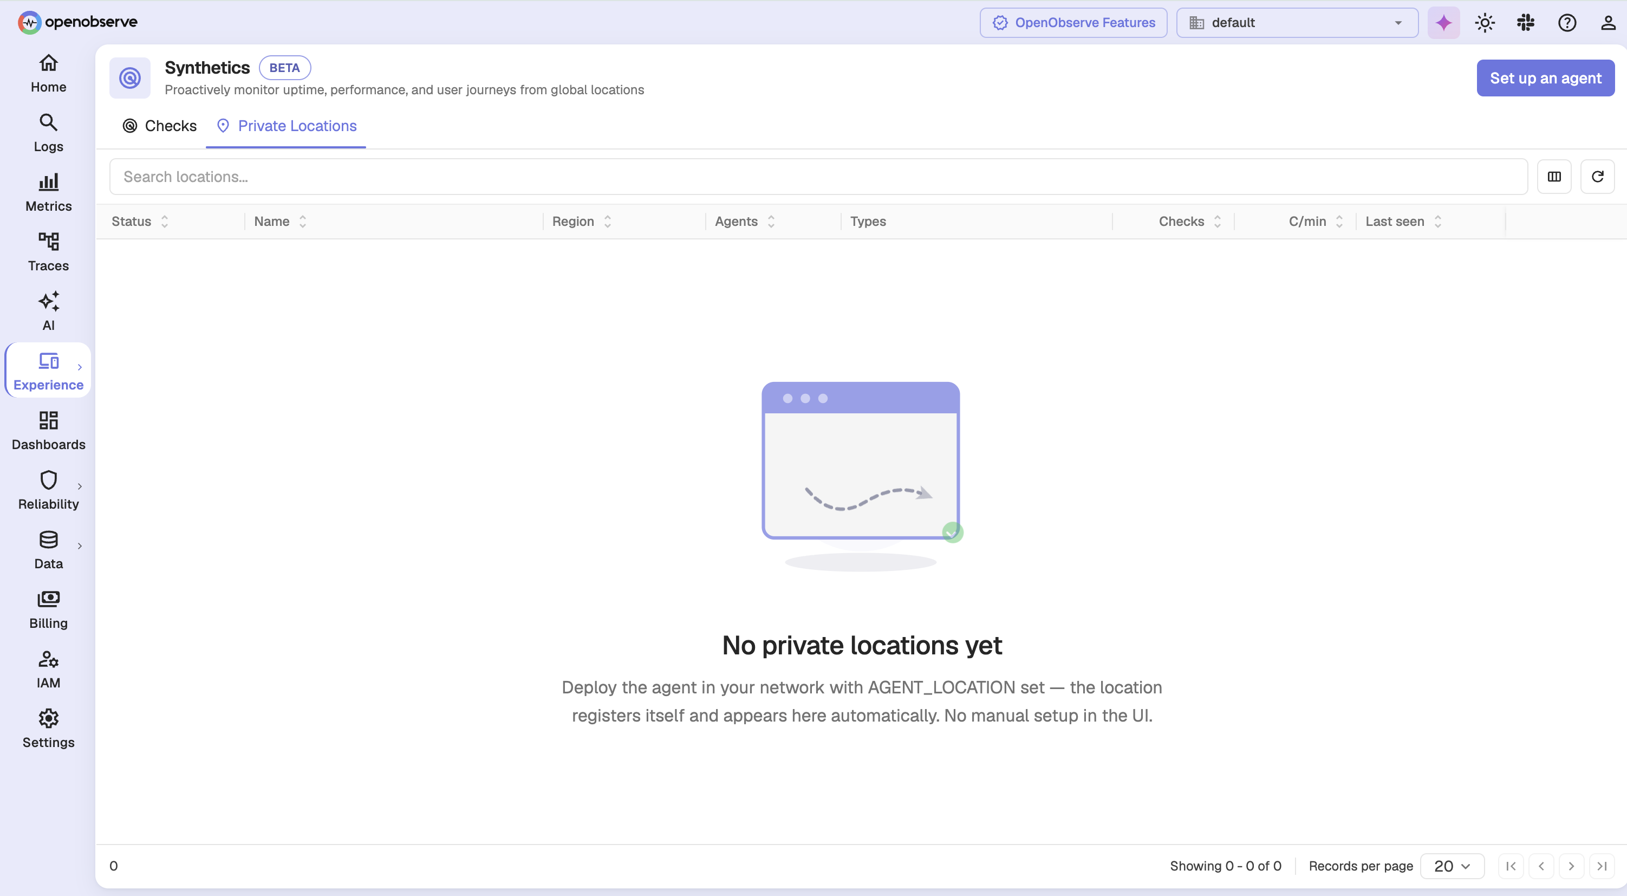Screen dimensions: 1627x896
Task: Expand the Experience submenu chevron
Action: coord(80,367)
